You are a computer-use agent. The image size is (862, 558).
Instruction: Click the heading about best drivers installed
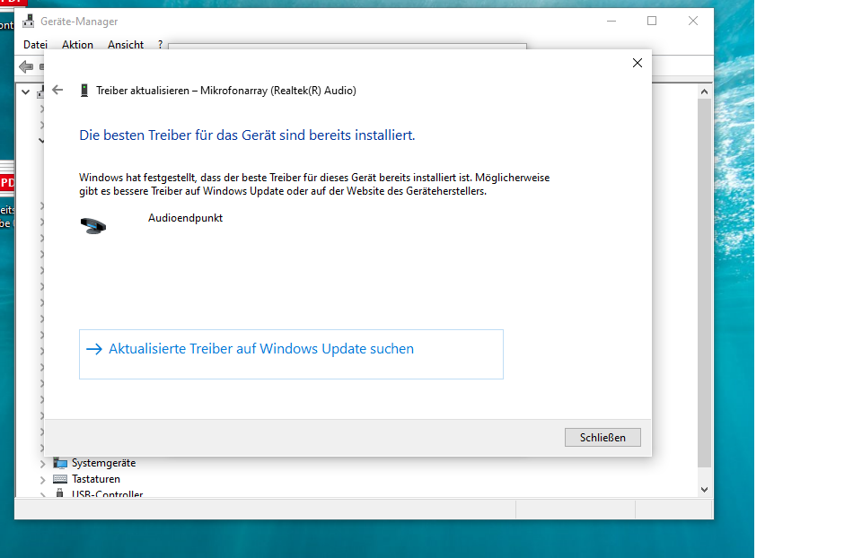click(247, 135)
